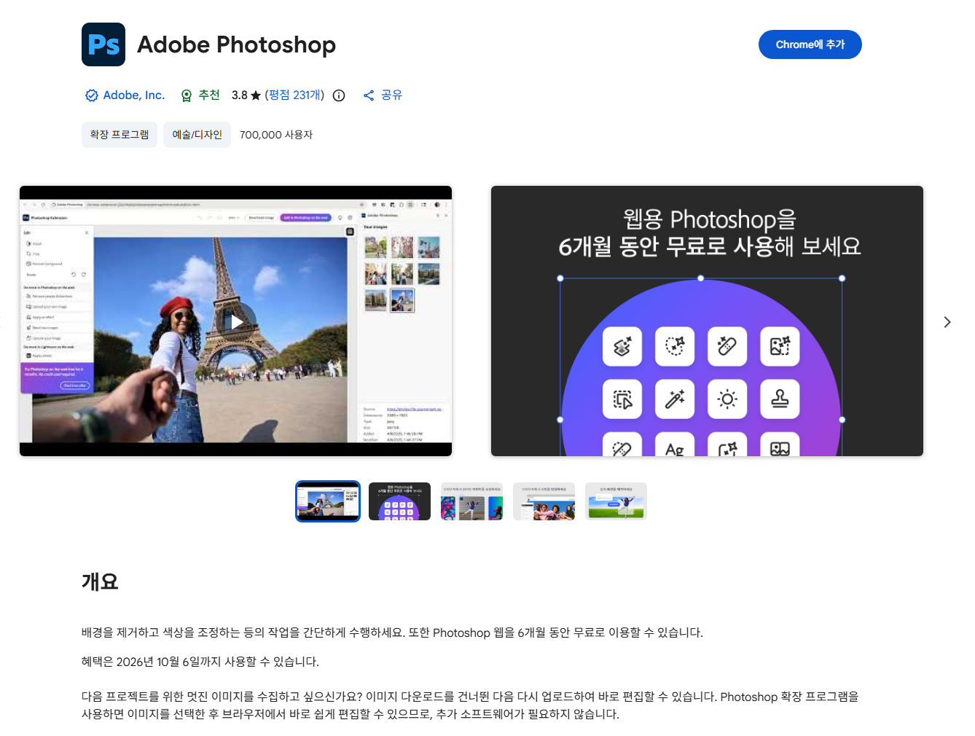Select the currently highlighted first thumbnail

coord(327,501)
